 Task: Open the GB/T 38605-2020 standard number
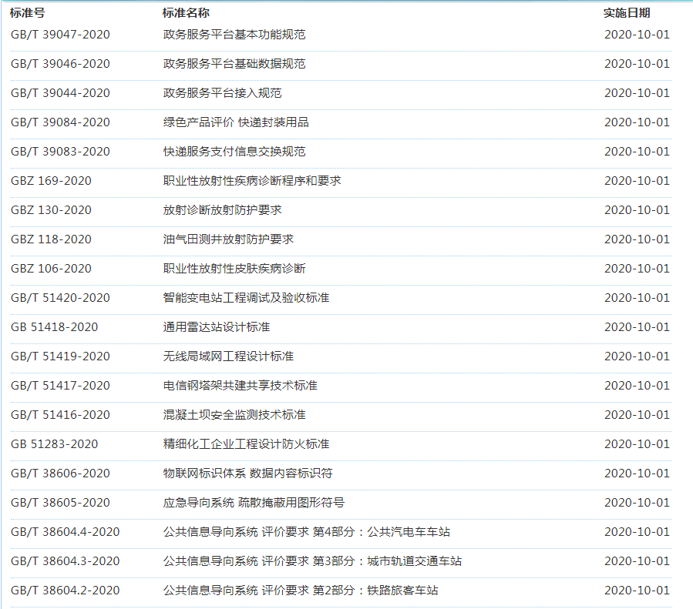(x=60, y=503)
